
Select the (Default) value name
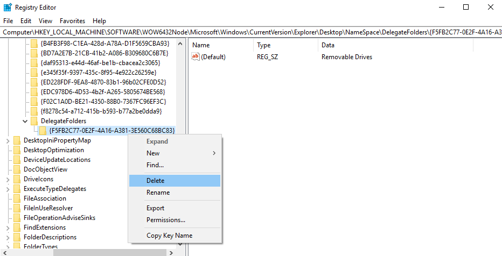[x=213, y=57]
